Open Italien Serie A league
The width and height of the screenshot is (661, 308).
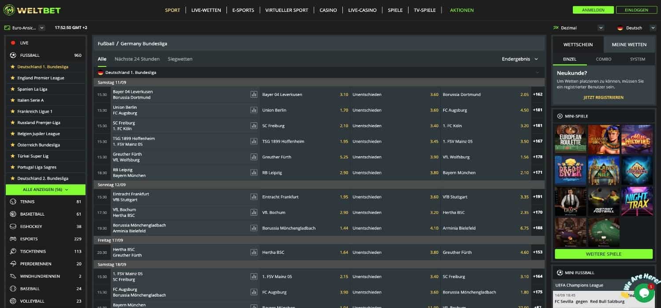tap(30, 100)
